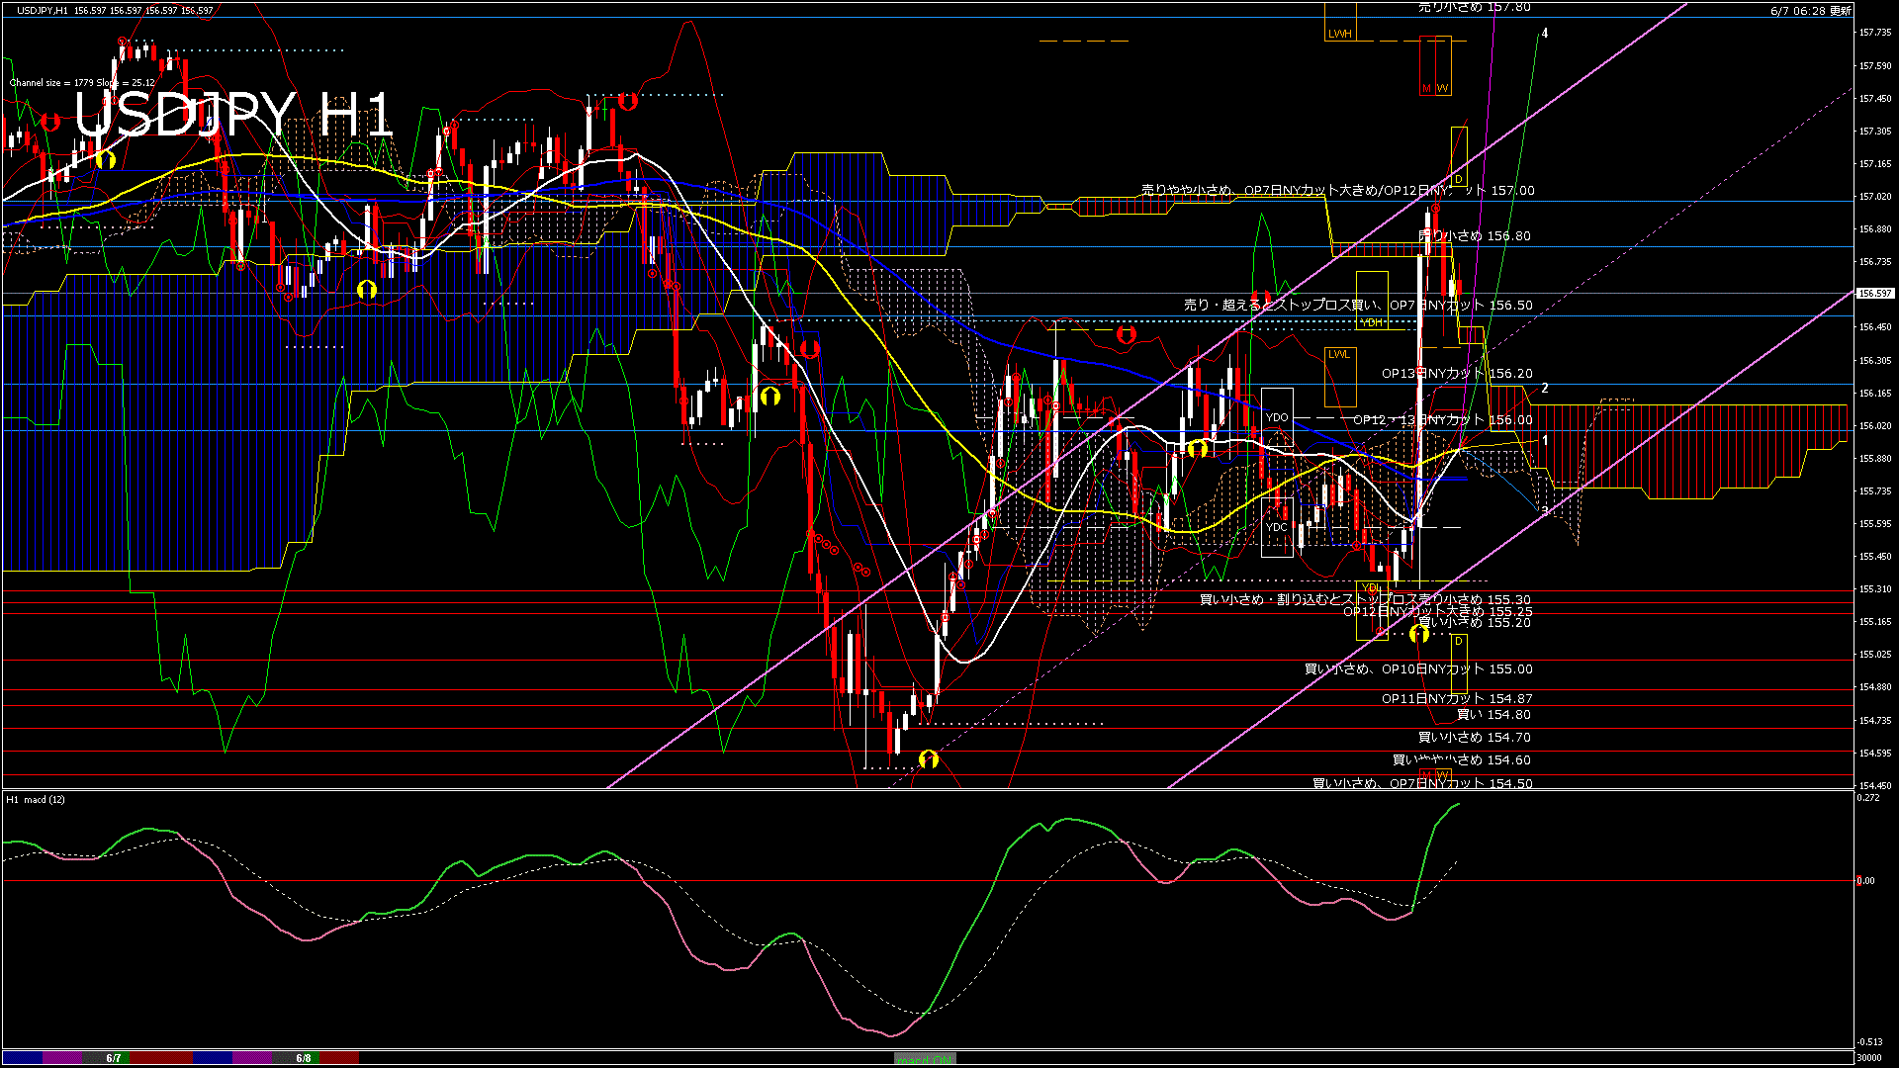
Task: Click the YDH yesterday-high box label
Action: click(x=1372, y=322)
